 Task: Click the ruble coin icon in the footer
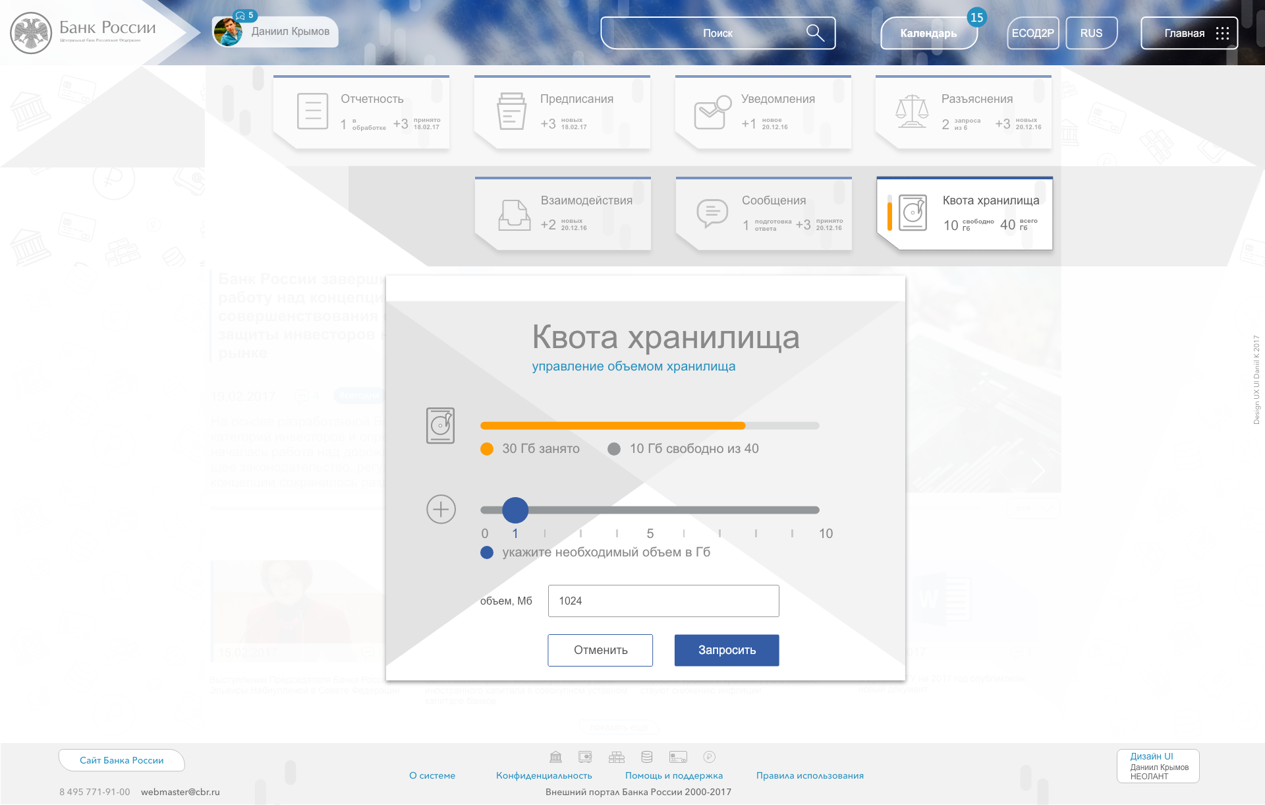coord(709,757)
